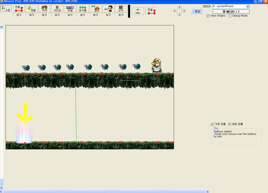This screenshot has height=193, width=268.
Task: Uncheck the View Origins checkbox
Action: point(208,16)
